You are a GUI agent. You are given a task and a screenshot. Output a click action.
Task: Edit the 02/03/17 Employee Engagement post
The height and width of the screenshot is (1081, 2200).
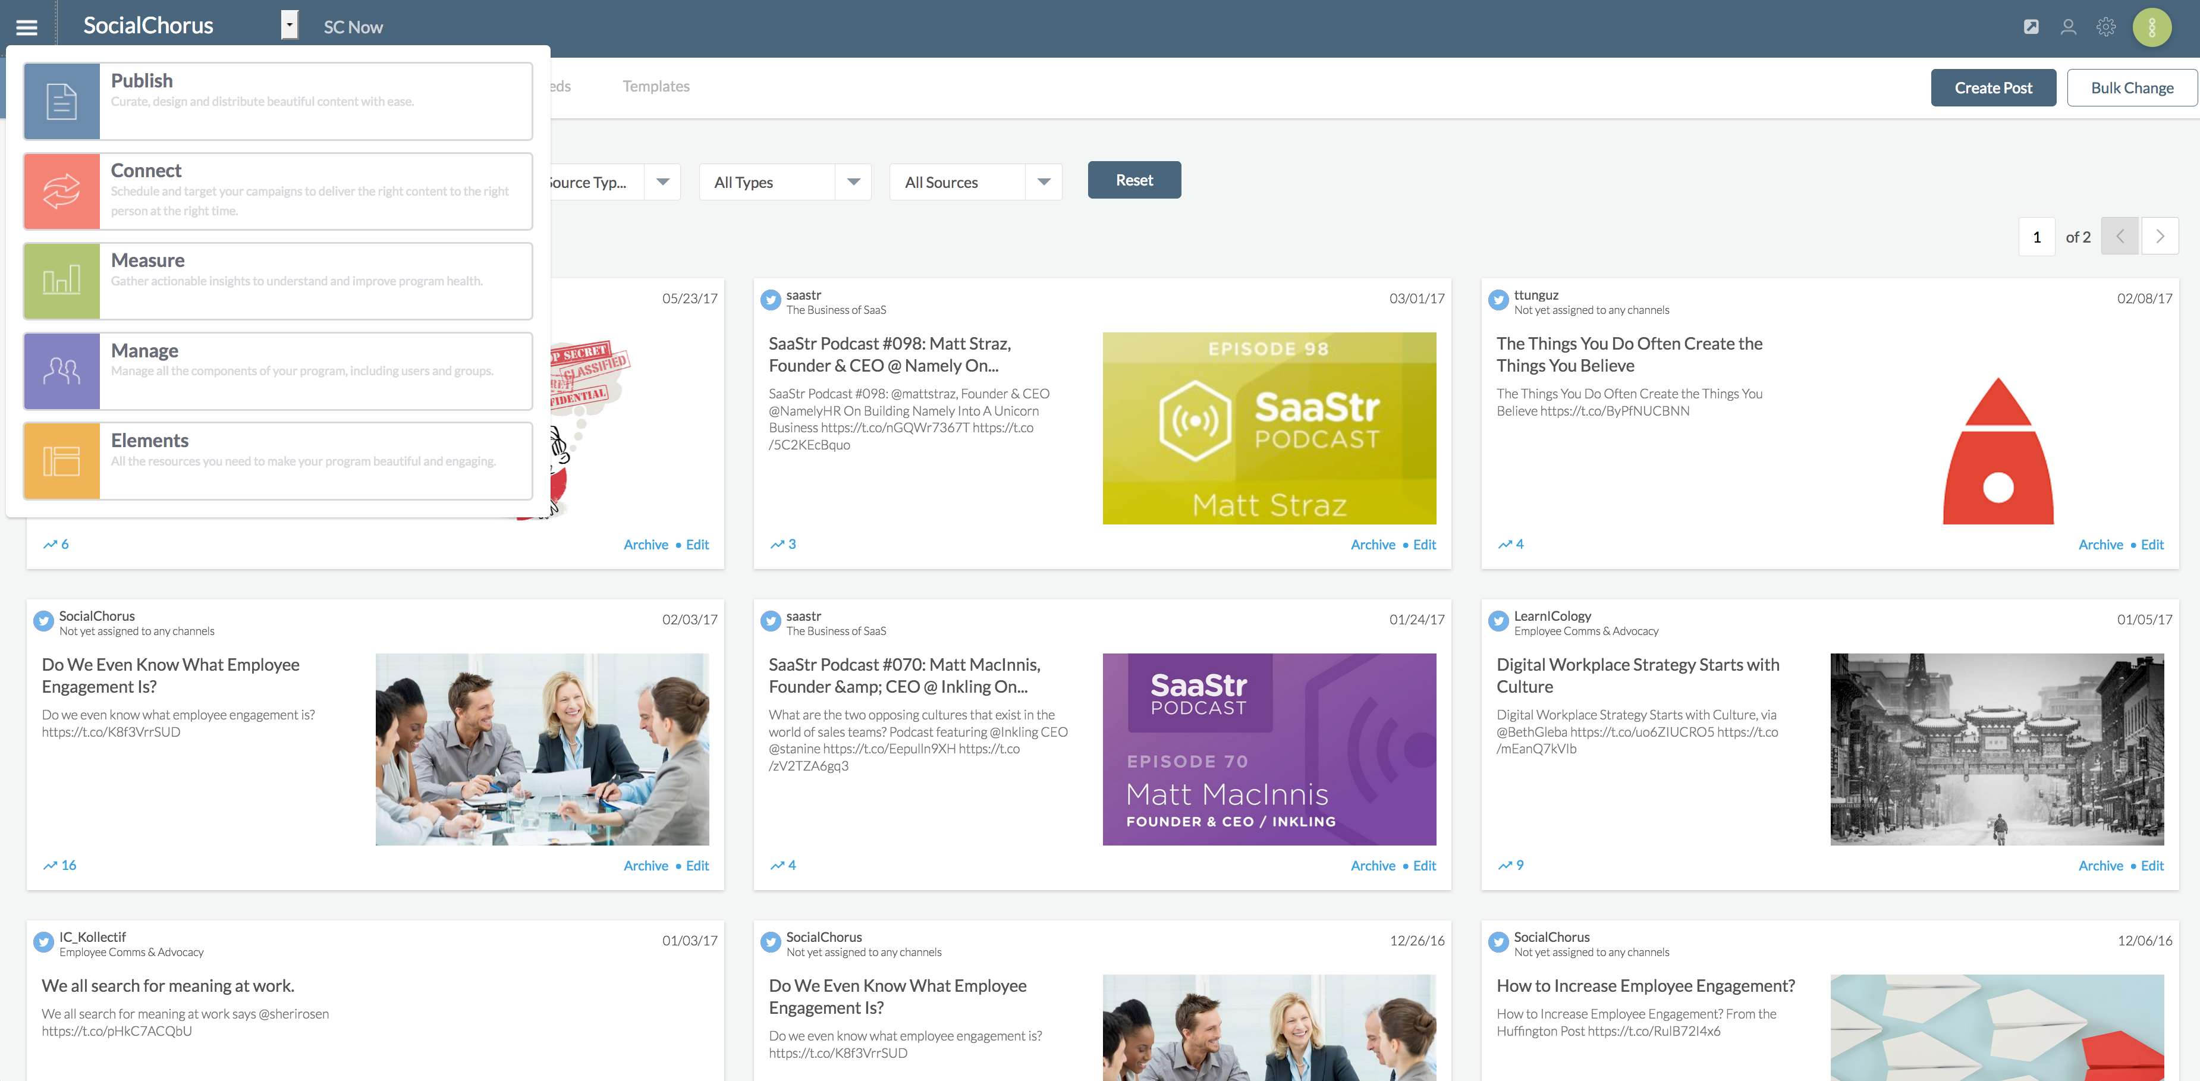[x=697, y=866]
